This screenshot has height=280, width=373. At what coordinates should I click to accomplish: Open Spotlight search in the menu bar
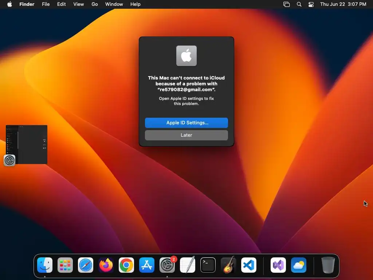(x=299, y=4)
